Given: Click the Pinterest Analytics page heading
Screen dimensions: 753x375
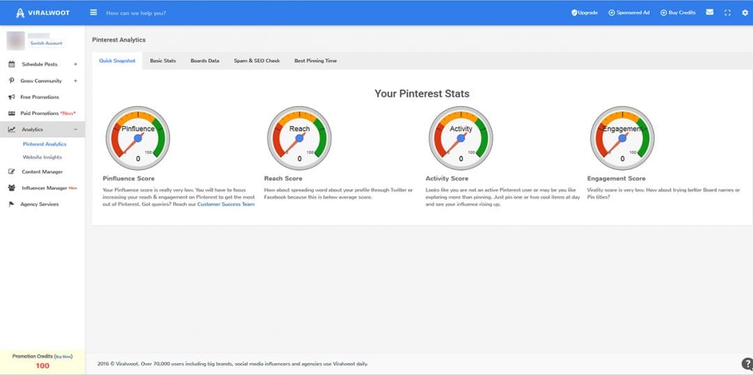Looking at the screenshot, I should 119,40.
